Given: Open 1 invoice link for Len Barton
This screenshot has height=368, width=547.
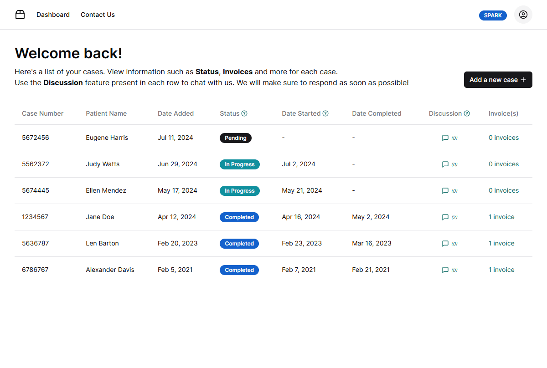Looking at the screenshot, I should [x=501, y=243].
